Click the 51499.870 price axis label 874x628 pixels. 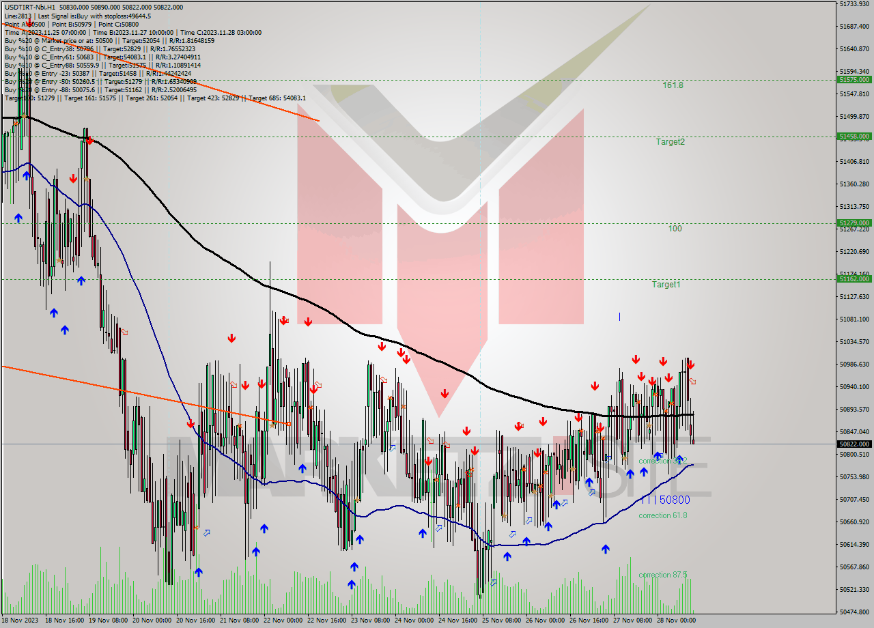[x=854, y=117]
